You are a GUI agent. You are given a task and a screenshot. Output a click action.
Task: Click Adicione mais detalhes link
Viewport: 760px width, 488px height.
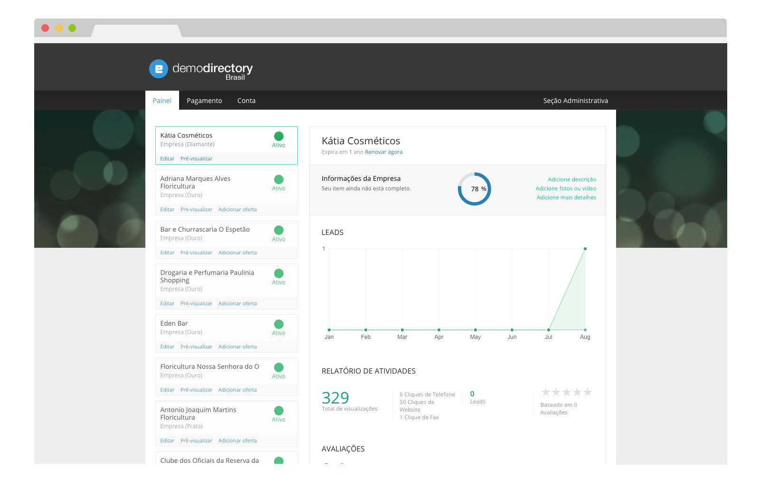click(x=566, y=197)
